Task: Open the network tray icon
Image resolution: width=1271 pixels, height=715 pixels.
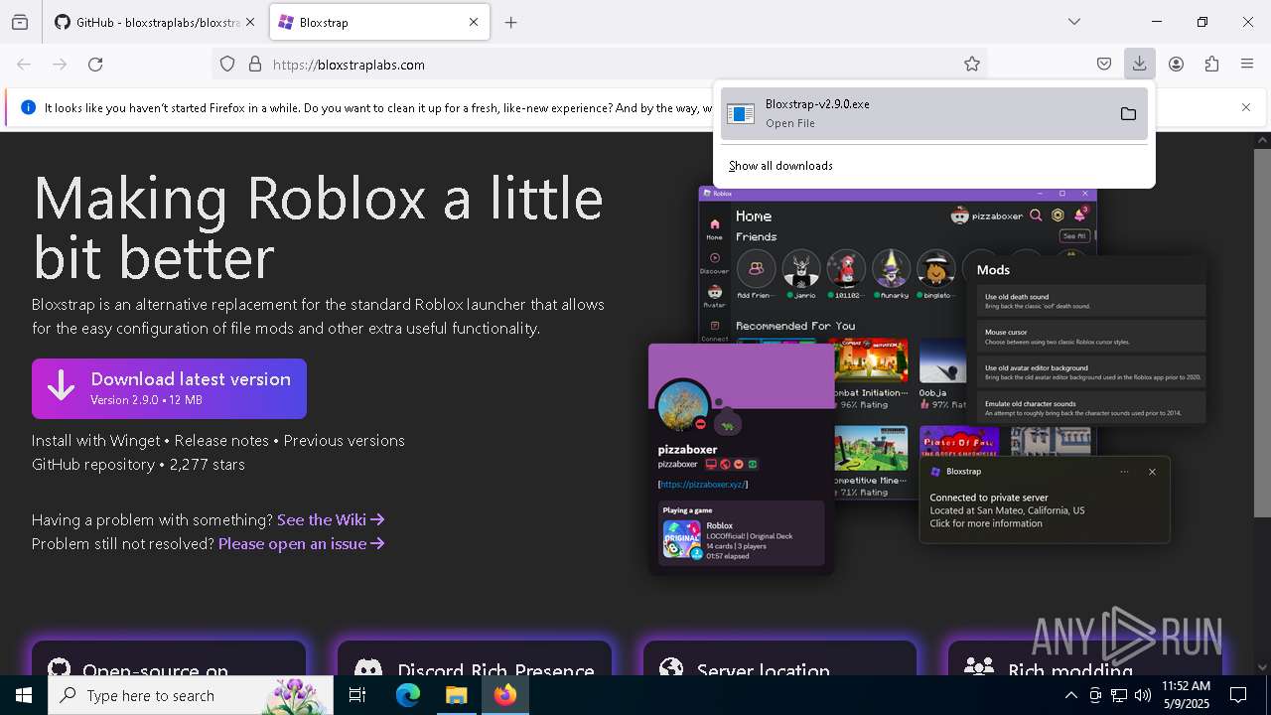Action: (x=1119, y=695)
